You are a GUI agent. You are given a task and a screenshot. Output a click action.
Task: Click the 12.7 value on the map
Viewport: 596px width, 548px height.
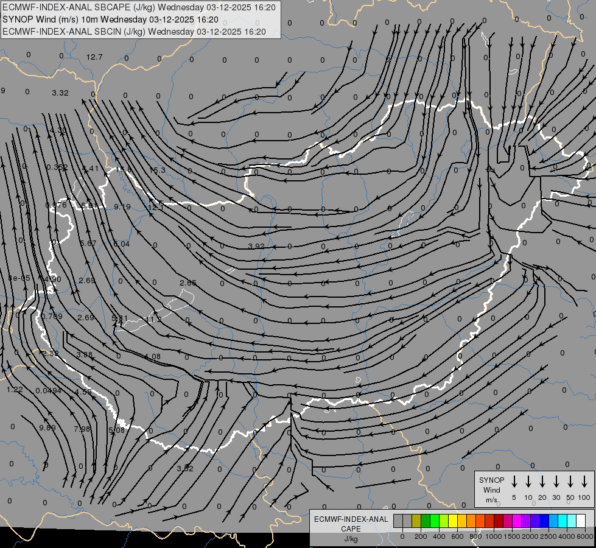(94, 57)
